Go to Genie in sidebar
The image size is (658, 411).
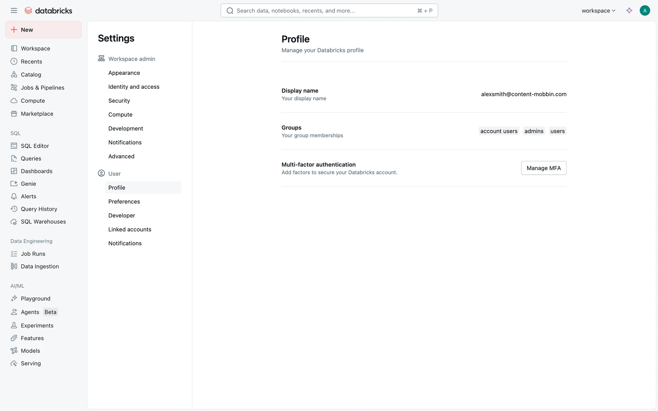point(28,184)
